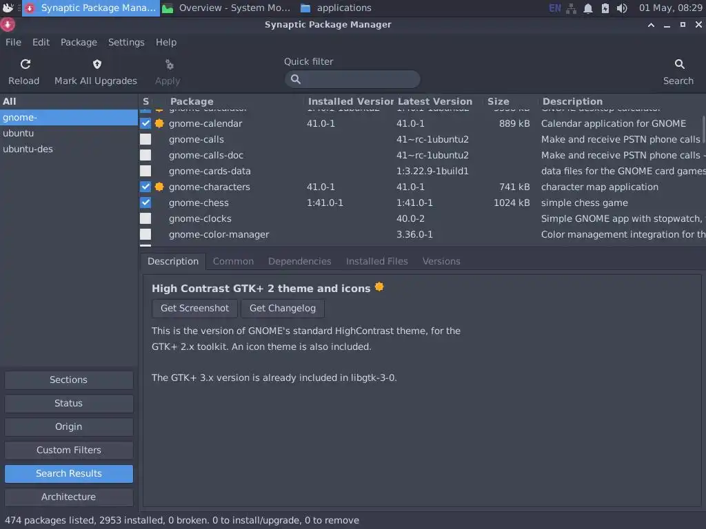The width and height of the screenshot is (706, 529).
Task: Switch to the Common tab
Action: click(x=233, y=261)
